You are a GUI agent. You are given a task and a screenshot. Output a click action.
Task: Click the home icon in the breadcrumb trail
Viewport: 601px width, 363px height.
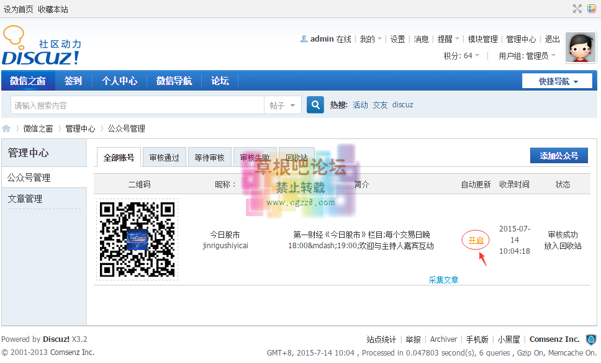(6, 128)
